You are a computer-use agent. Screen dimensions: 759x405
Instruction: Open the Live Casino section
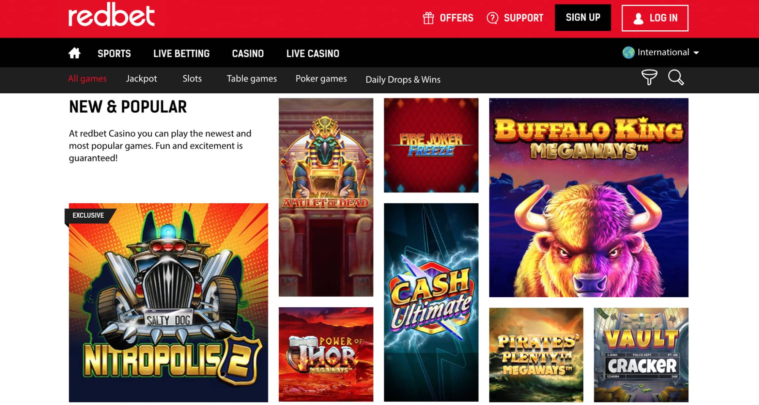(x=312, y=53)
